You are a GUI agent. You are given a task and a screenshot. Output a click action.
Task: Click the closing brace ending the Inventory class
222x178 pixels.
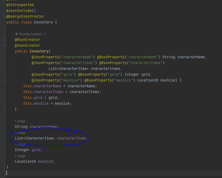click(7, 167)
